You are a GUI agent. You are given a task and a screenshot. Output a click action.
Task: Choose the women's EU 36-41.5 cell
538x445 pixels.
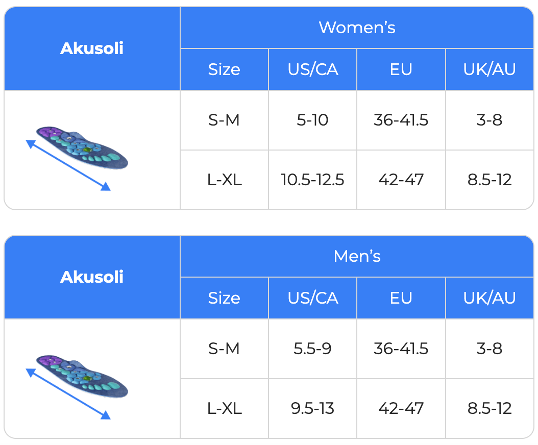tap(401, 120)
